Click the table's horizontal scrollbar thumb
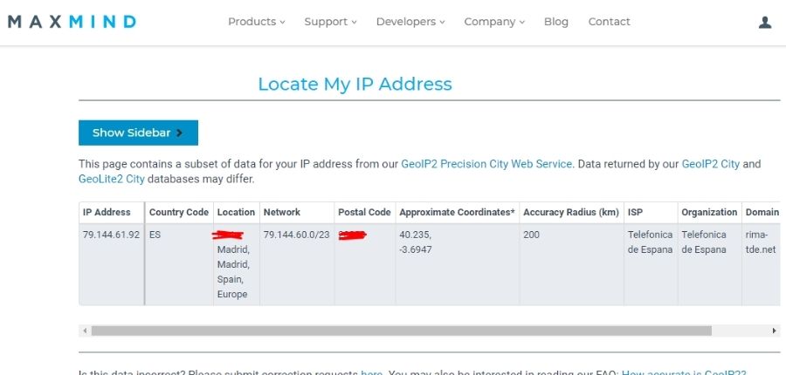The height and width of the screenshot is (375, 786). tap(401, 331)
